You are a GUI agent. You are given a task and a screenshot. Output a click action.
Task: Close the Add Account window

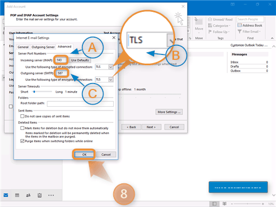click(183, 6)
